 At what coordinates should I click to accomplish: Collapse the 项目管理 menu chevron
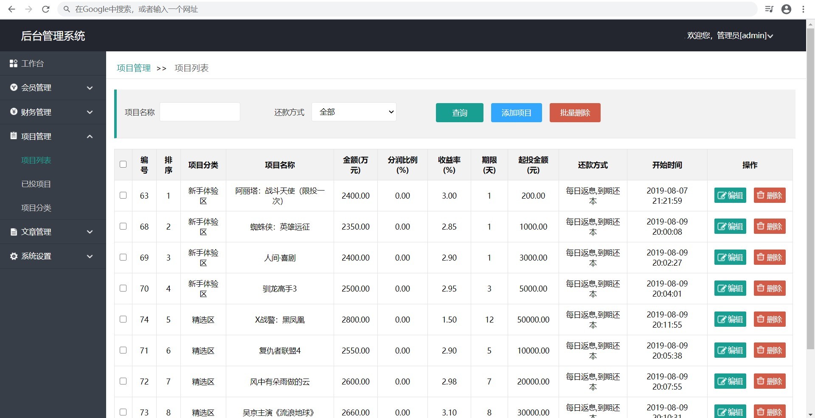(x=90, y=136)
